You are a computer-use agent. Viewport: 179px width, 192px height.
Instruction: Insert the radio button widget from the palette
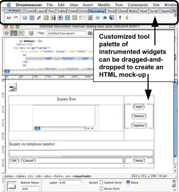[60, 18]
